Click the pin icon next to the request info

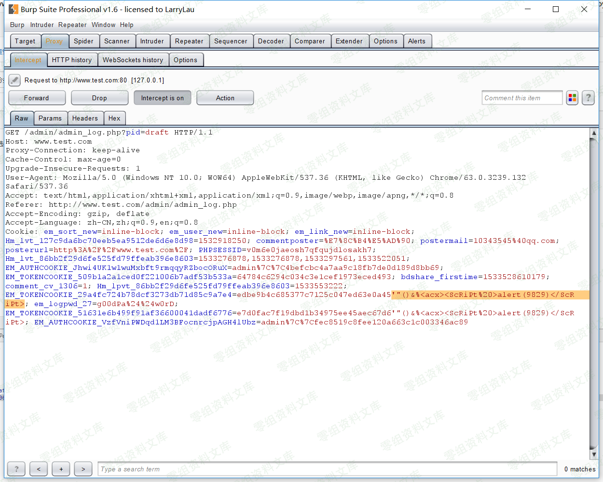tap(14, 80)
